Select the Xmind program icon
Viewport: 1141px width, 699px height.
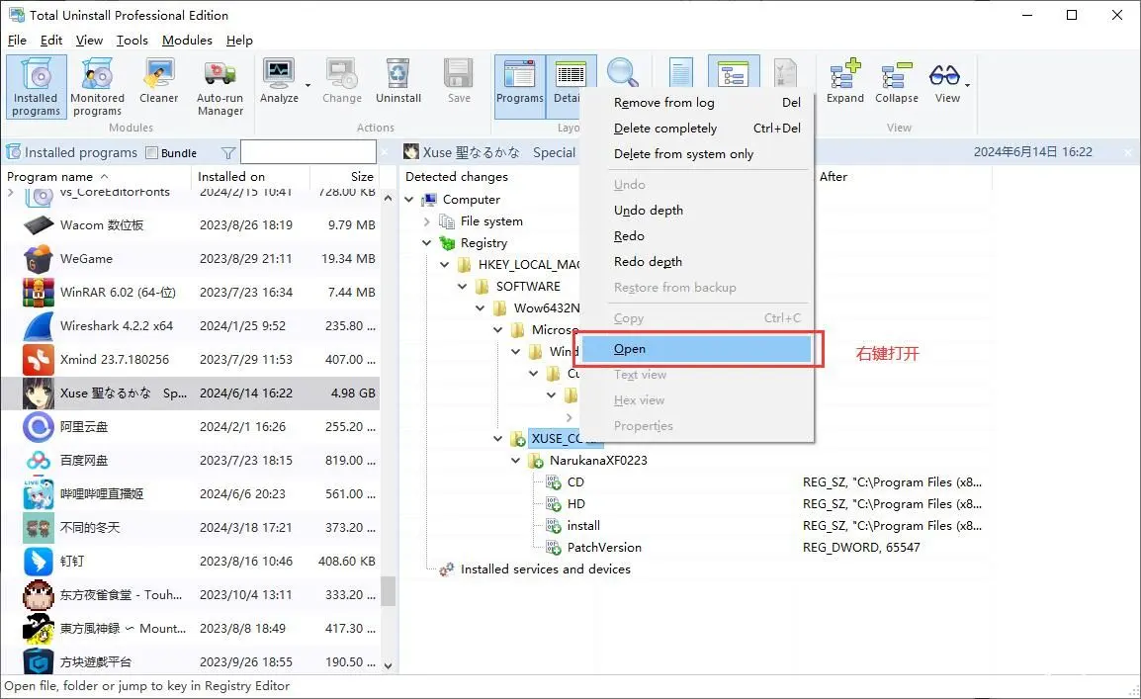[38, 359]
